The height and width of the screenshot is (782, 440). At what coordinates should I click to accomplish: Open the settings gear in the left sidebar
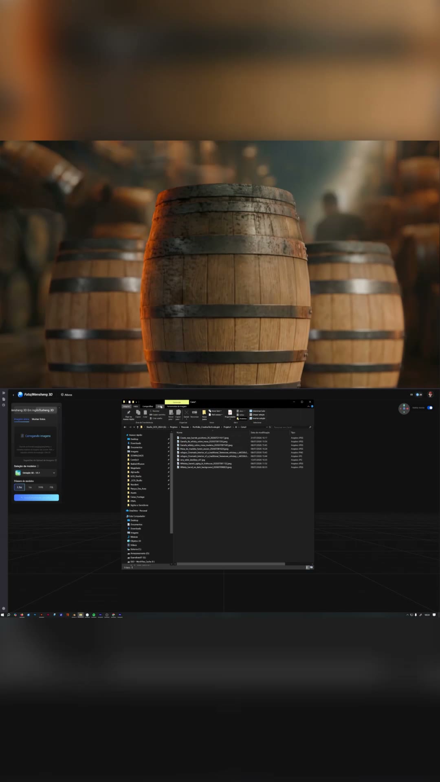[4, 608]
